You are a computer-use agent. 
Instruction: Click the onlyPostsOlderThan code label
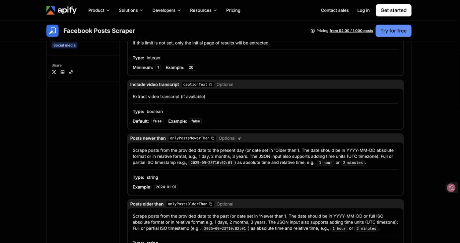(188, 204)
